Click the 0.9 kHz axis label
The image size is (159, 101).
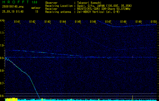click(2, 58)
